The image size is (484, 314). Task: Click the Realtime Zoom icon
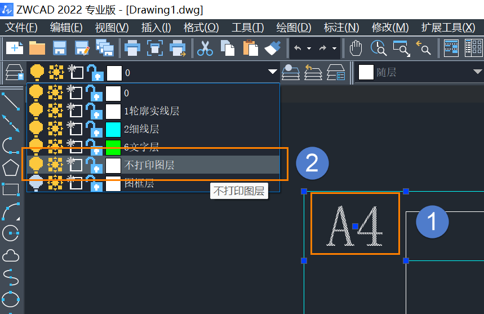pyautogui.click(x=379, y=48)
